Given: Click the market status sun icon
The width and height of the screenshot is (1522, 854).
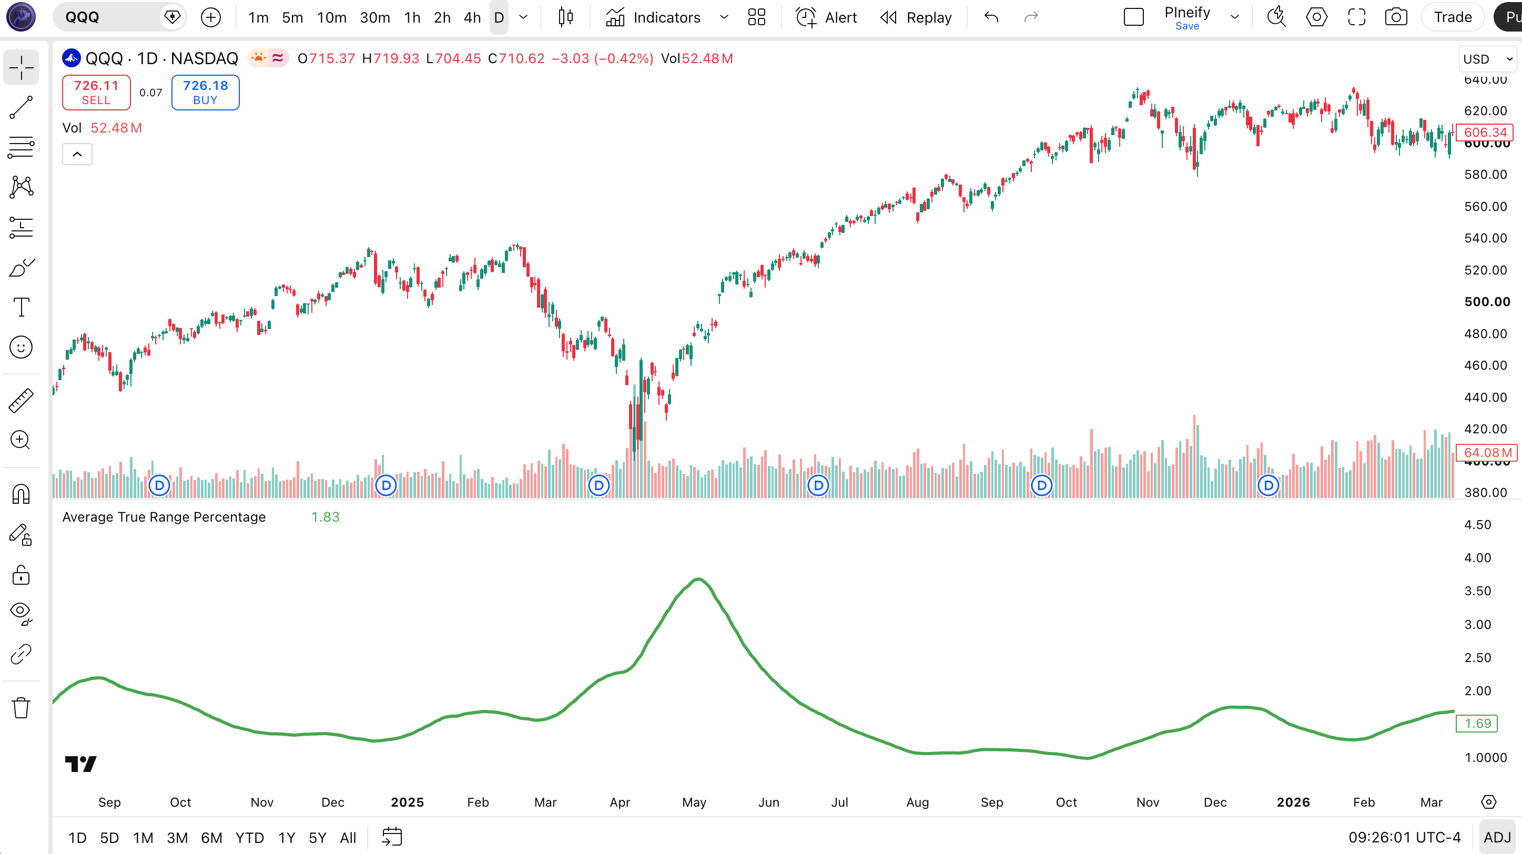Looking at the screenshot, I should (x=259, y=58).
